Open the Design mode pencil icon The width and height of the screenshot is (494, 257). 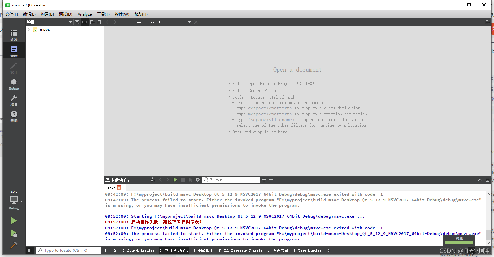(x=14, y=67)
